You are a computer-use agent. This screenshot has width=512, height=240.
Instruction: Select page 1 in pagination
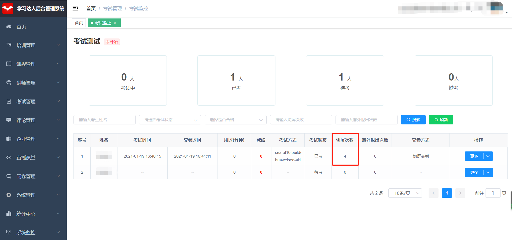click(x=447, y=193)
